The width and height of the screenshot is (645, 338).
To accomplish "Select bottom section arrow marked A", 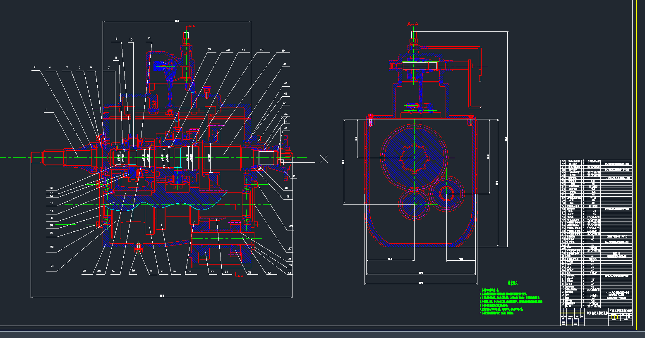I will click(239, 276).
